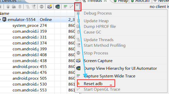Click the Update Threads toolbar icon
This screenshot has height=94, width=169.
(x=27, y=7)
